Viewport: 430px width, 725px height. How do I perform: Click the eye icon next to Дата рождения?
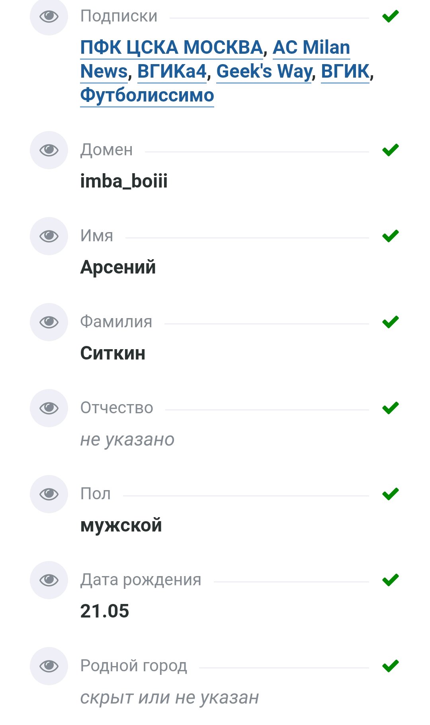click(x=49, y=580)
